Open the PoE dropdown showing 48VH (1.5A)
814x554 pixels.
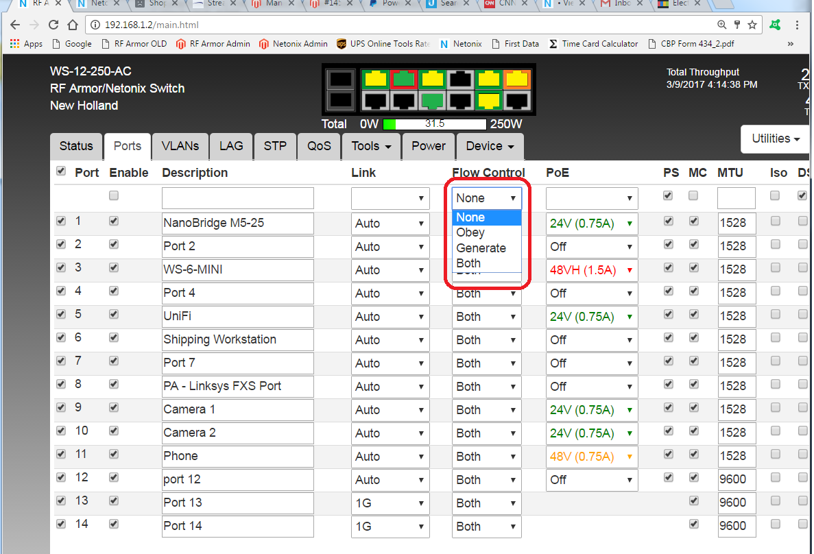tap(591, 270)
